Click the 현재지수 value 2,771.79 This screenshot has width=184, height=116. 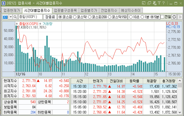pos(29,81)
